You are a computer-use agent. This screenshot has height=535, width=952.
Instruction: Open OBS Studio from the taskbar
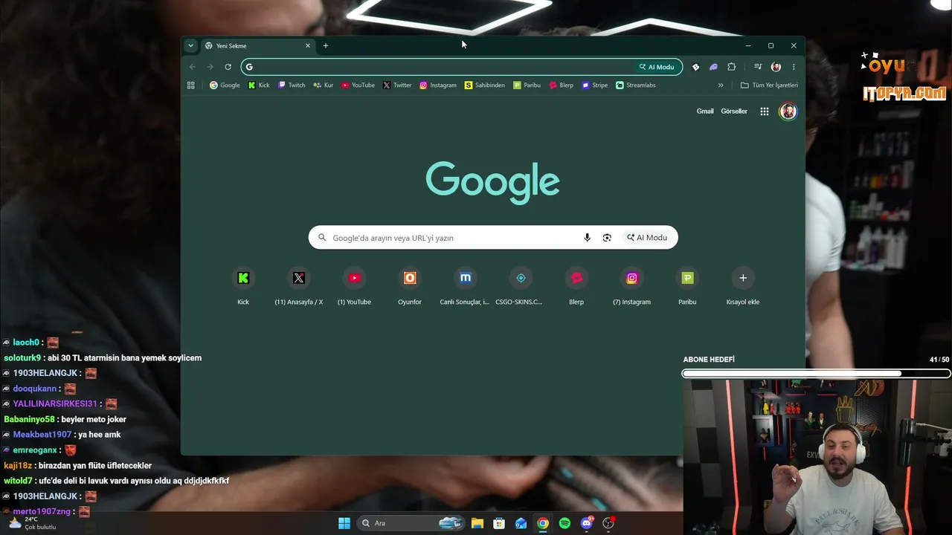point(608,523)
